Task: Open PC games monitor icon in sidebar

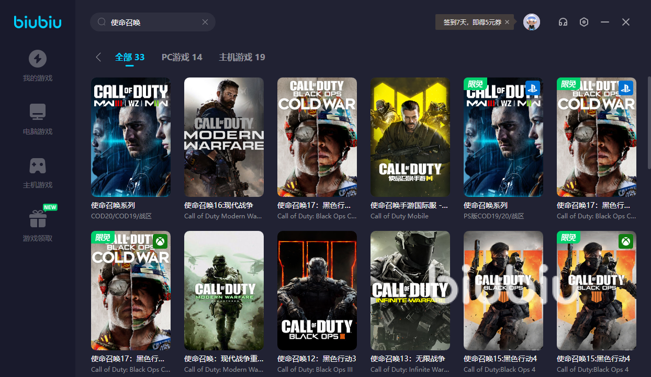Action: coord(37,112)
